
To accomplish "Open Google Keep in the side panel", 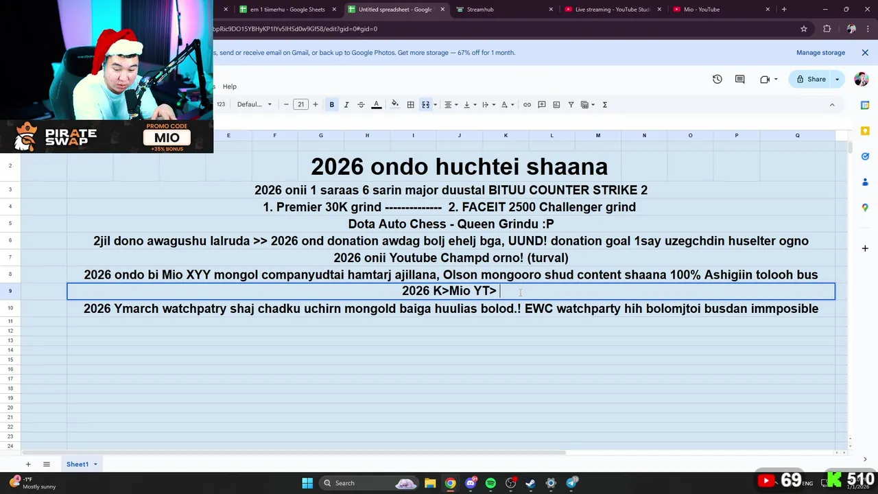I will [x=865, y=131].
